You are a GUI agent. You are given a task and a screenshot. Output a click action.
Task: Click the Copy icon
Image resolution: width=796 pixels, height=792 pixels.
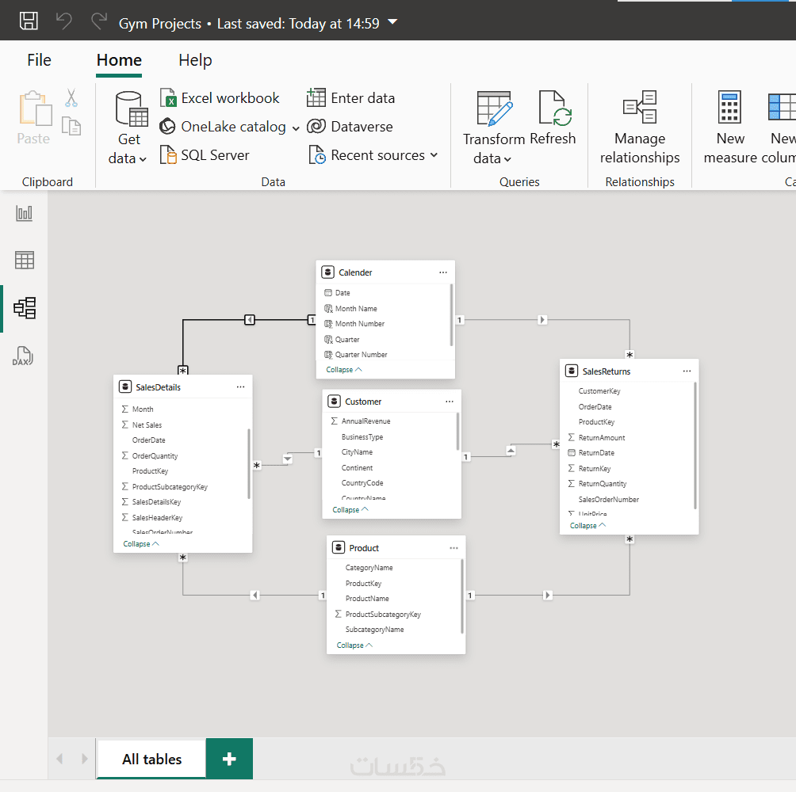(x=71, y=126)
